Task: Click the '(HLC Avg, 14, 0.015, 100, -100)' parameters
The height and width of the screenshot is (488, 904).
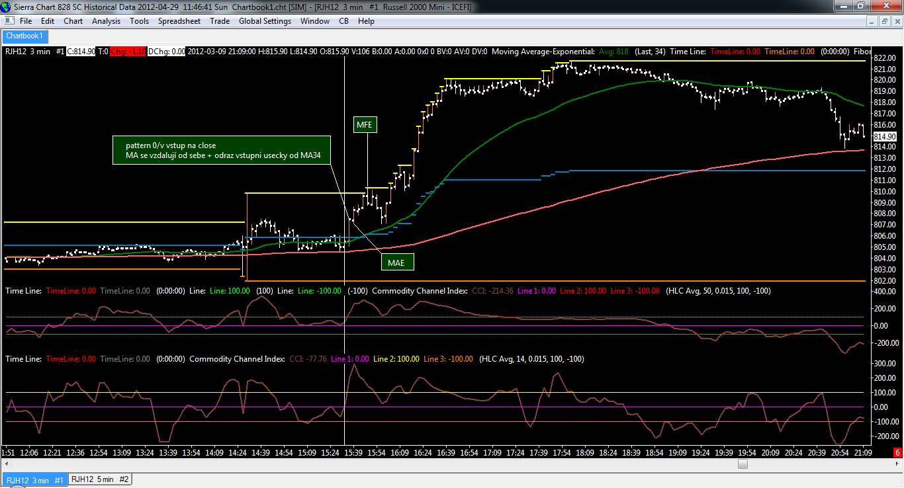Action: (531, 358)
